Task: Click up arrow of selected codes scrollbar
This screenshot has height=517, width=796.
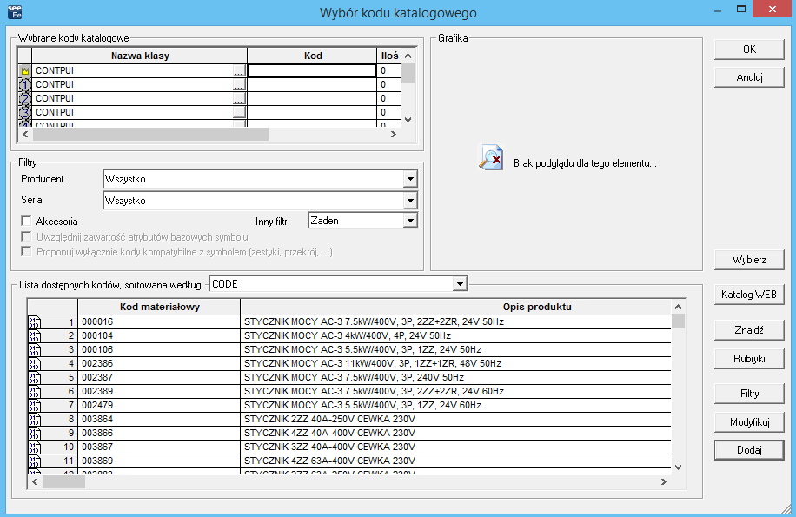Action: click(x=408, y=56)
